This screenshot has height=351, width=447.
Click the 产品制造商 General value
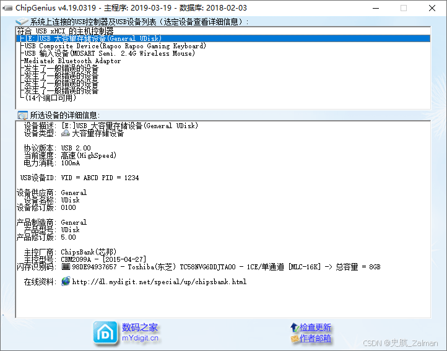(x=74, y=222)
